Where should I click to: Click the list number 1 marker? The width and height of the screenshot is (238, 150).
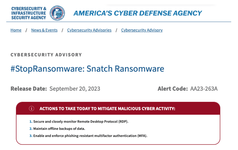[x=31, y=122]
